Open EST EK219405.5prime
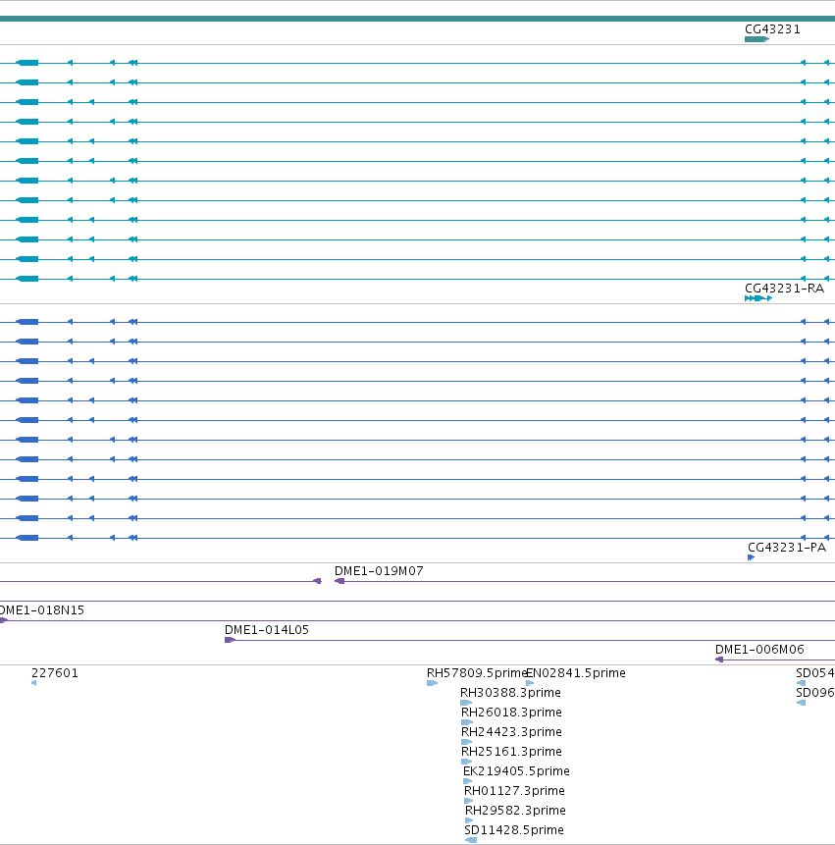835x845 pixels. coord(516,771)
